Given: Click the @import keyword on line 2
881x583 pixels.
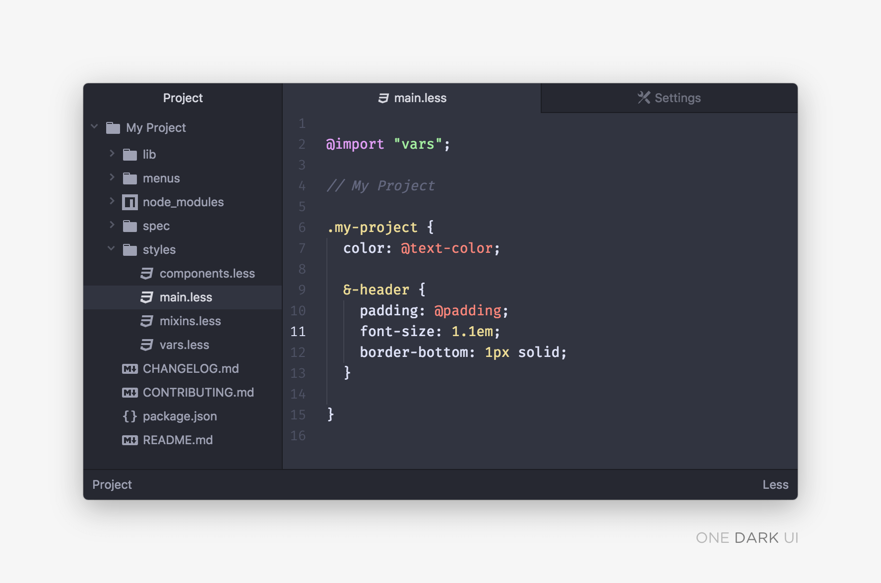Looking at the screenshot, I should pyautogui.click(x=355, y=144).
